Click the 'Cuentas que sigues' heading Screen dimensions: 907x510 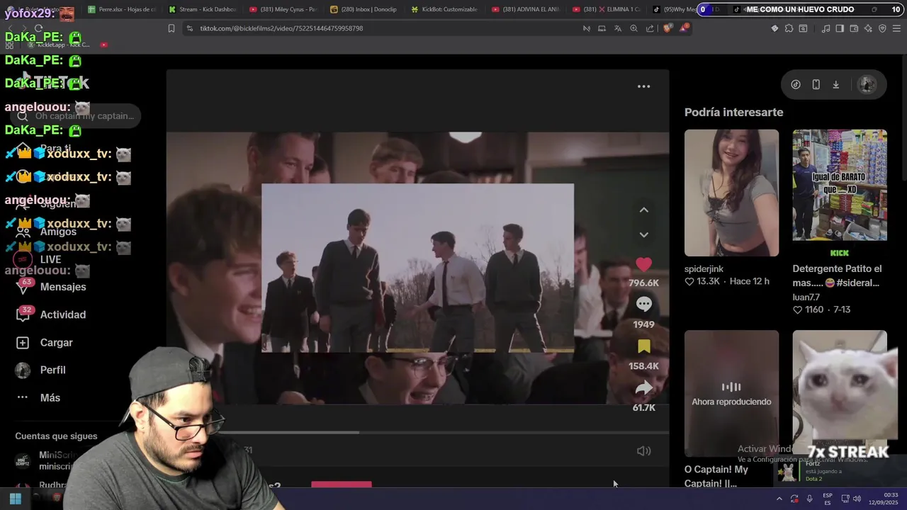(x=56, y=436)
